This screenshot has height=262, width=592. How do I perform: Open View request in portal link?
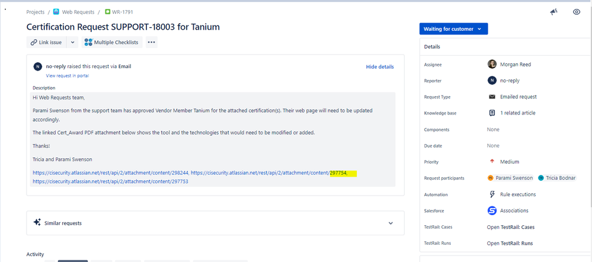tap(68, 75)
